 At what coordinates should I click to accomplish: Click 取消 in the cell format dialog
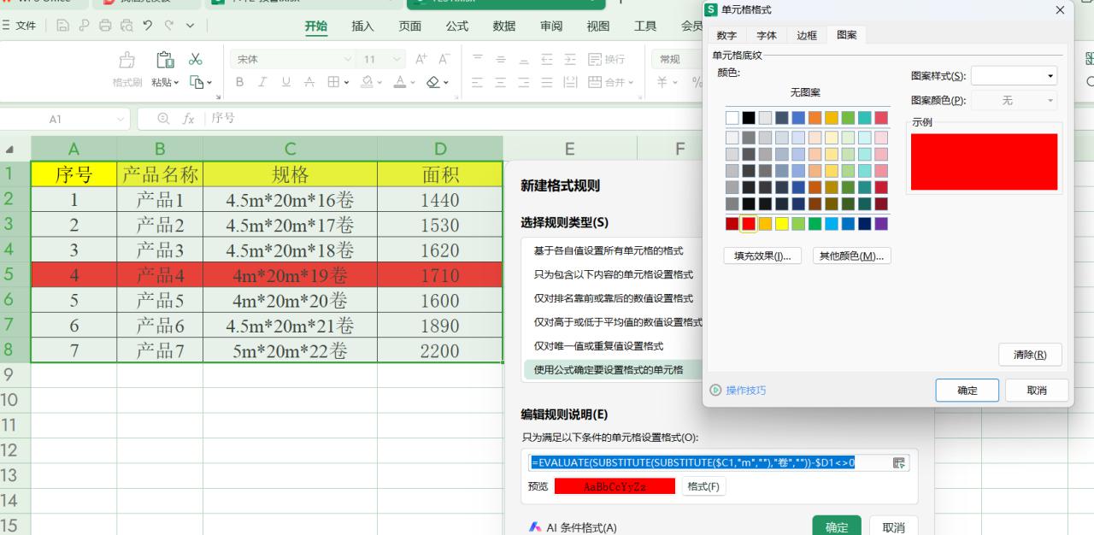[x=1037, y=390]
